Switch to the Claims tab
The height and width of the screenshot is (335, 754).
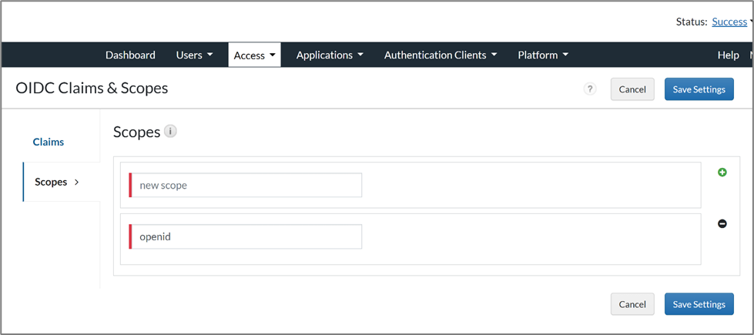tap(49, 142)
